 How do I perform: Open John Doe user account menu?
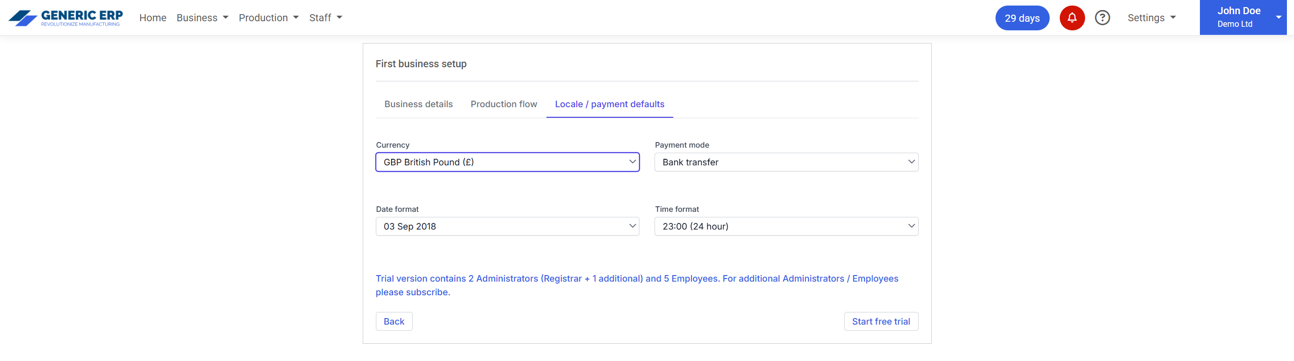1242,18
